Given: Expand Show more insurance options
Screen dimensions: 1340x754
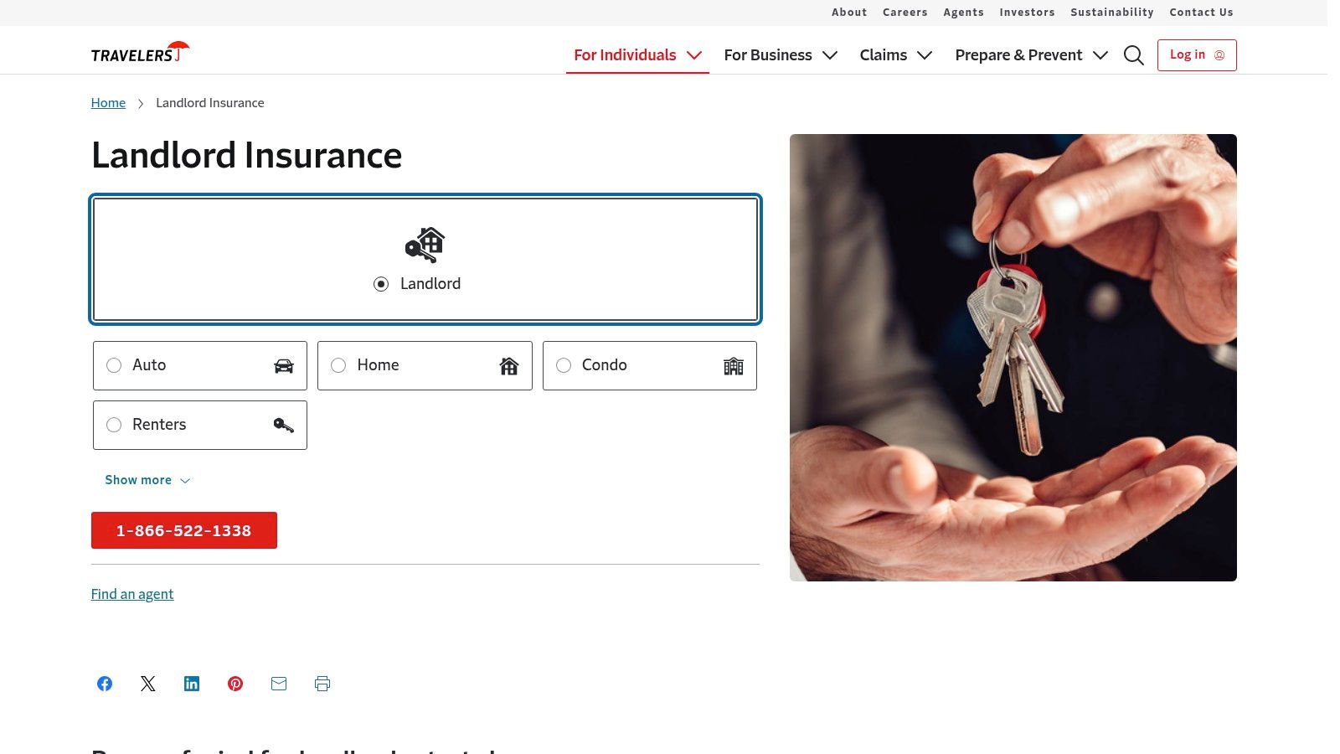Looking at the screenshot, I should coord(147,480).
